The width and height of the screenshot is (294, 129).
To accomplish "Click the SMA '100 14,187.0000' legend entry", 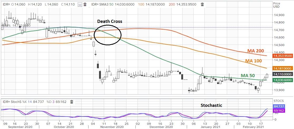I will [152, 4].
